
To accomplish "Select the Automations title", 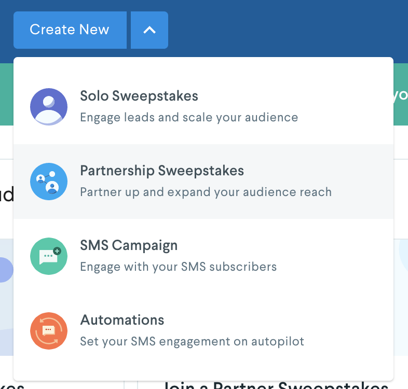I will click(x=122, y=320).
